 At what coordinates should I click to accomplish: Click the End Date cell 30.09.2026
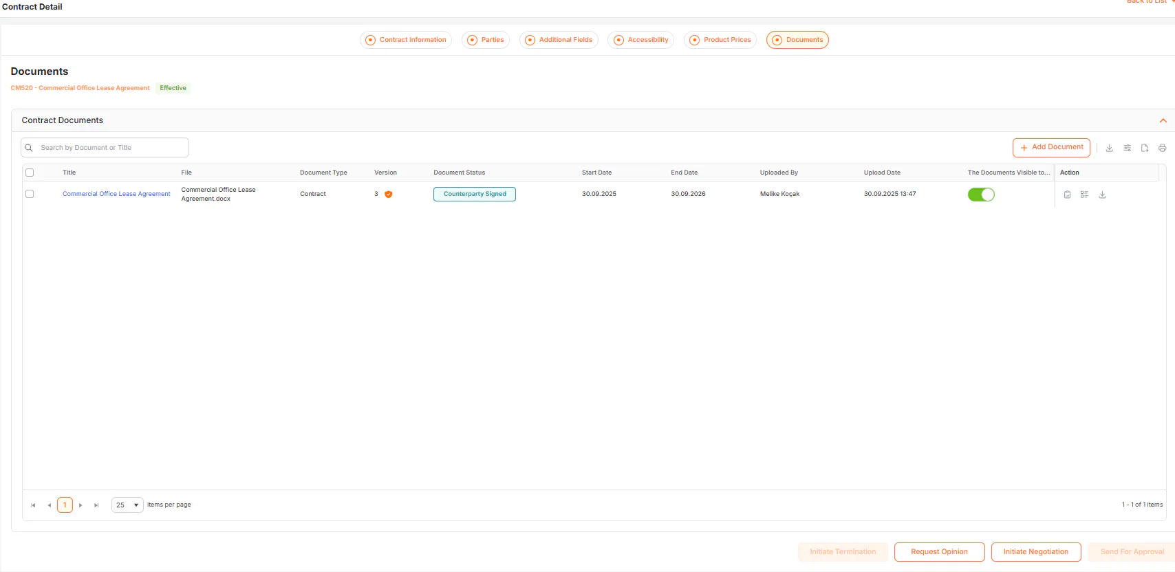pos(689,194)
